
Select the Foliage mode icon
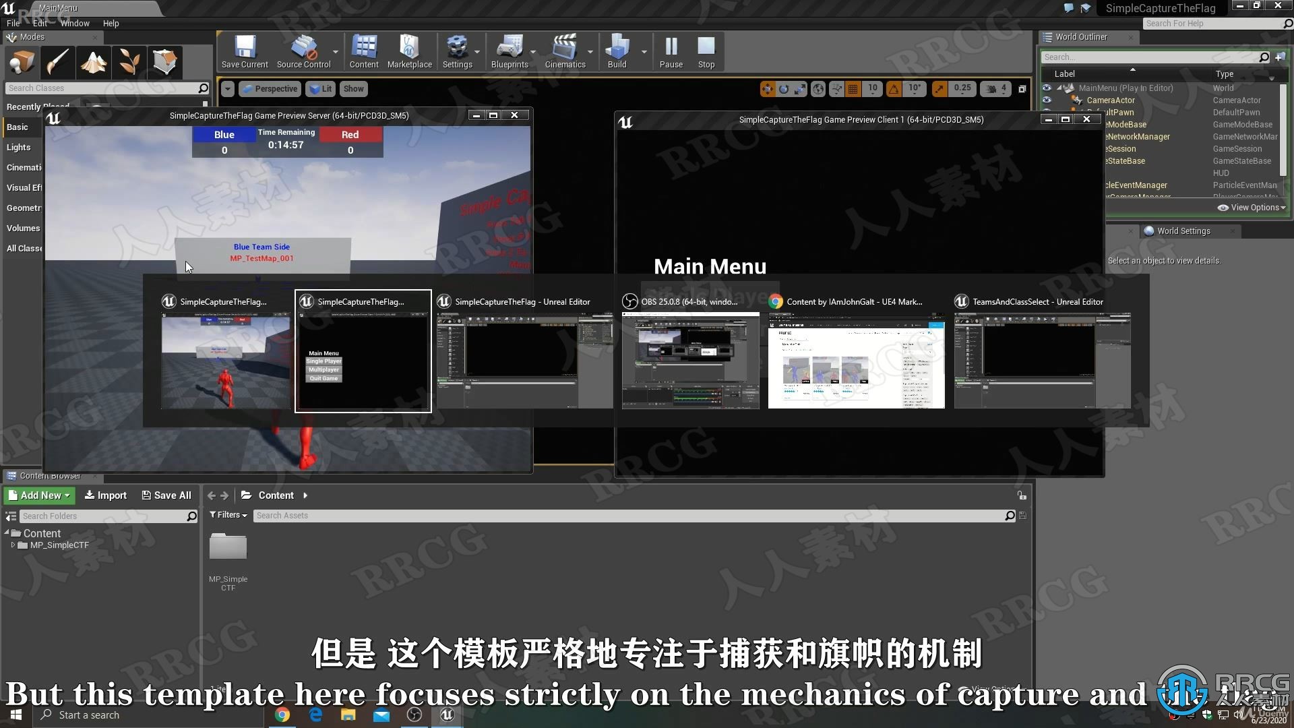[129, 62]
